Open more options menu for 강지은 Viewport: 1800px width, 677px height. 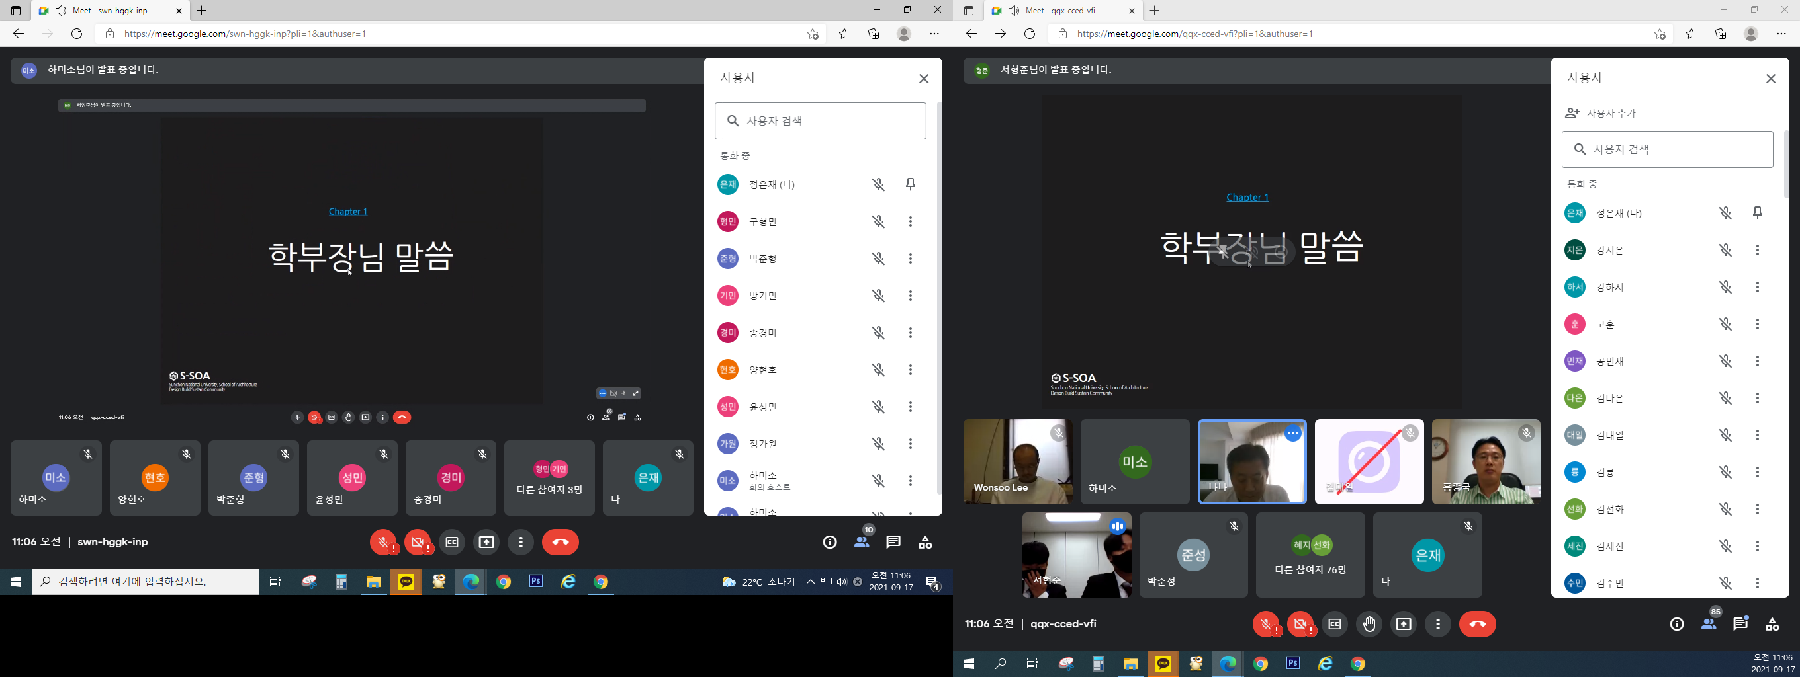tap(1758, 250)
